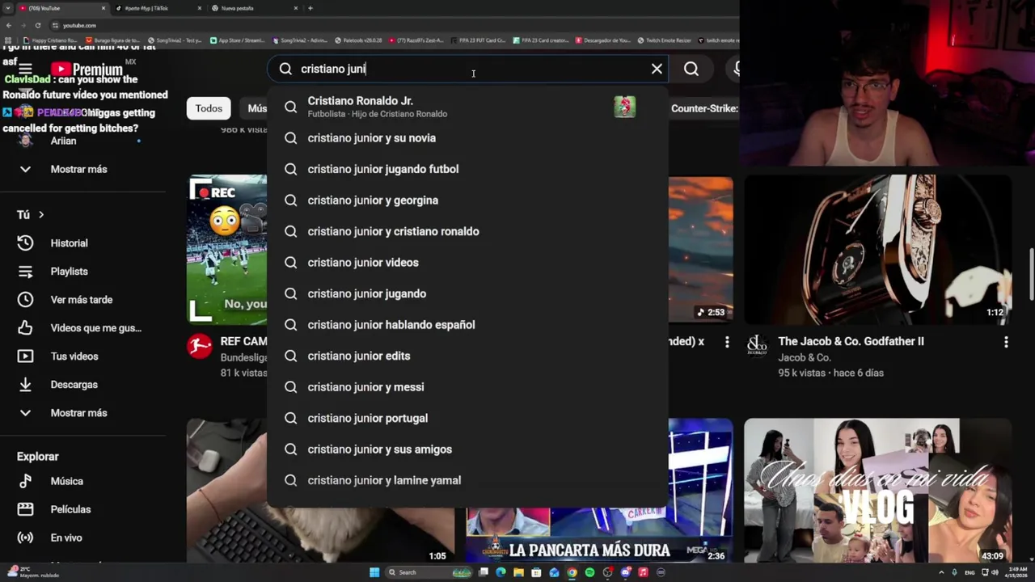
Task: Open Playlists in the sidebar
Action: 69,272
